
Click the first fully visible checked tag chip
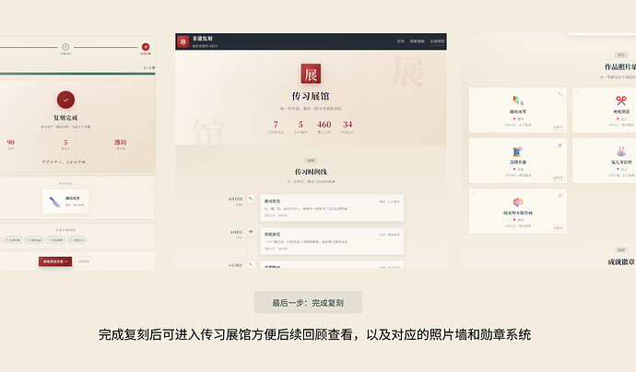pyautogui.click(x=13, y=240)
